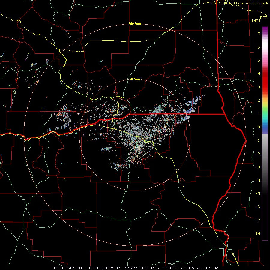
Task: Click the 1 dB value on color scale
Action: tap(259, 114)
